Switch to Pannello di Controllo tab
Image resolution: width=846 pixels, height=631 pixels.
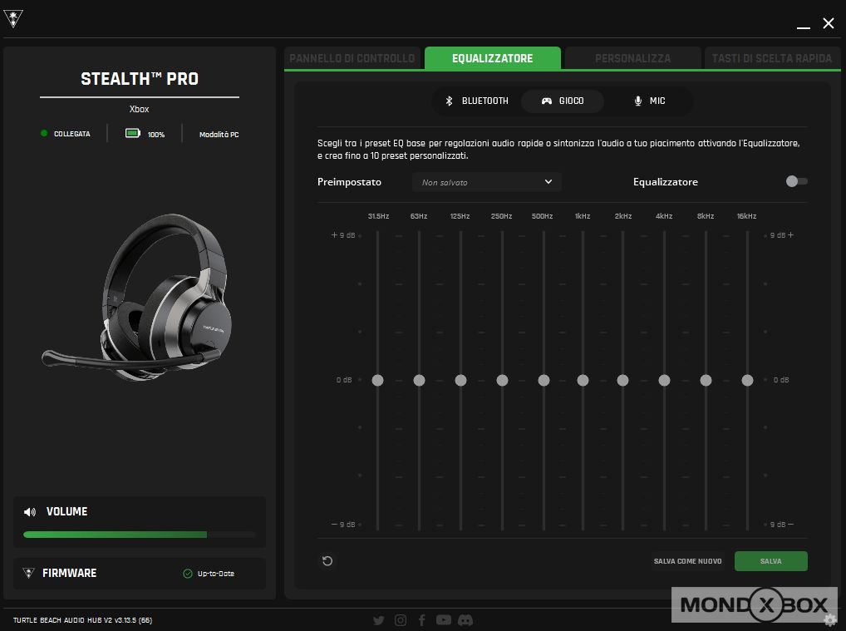coord(352,58)
